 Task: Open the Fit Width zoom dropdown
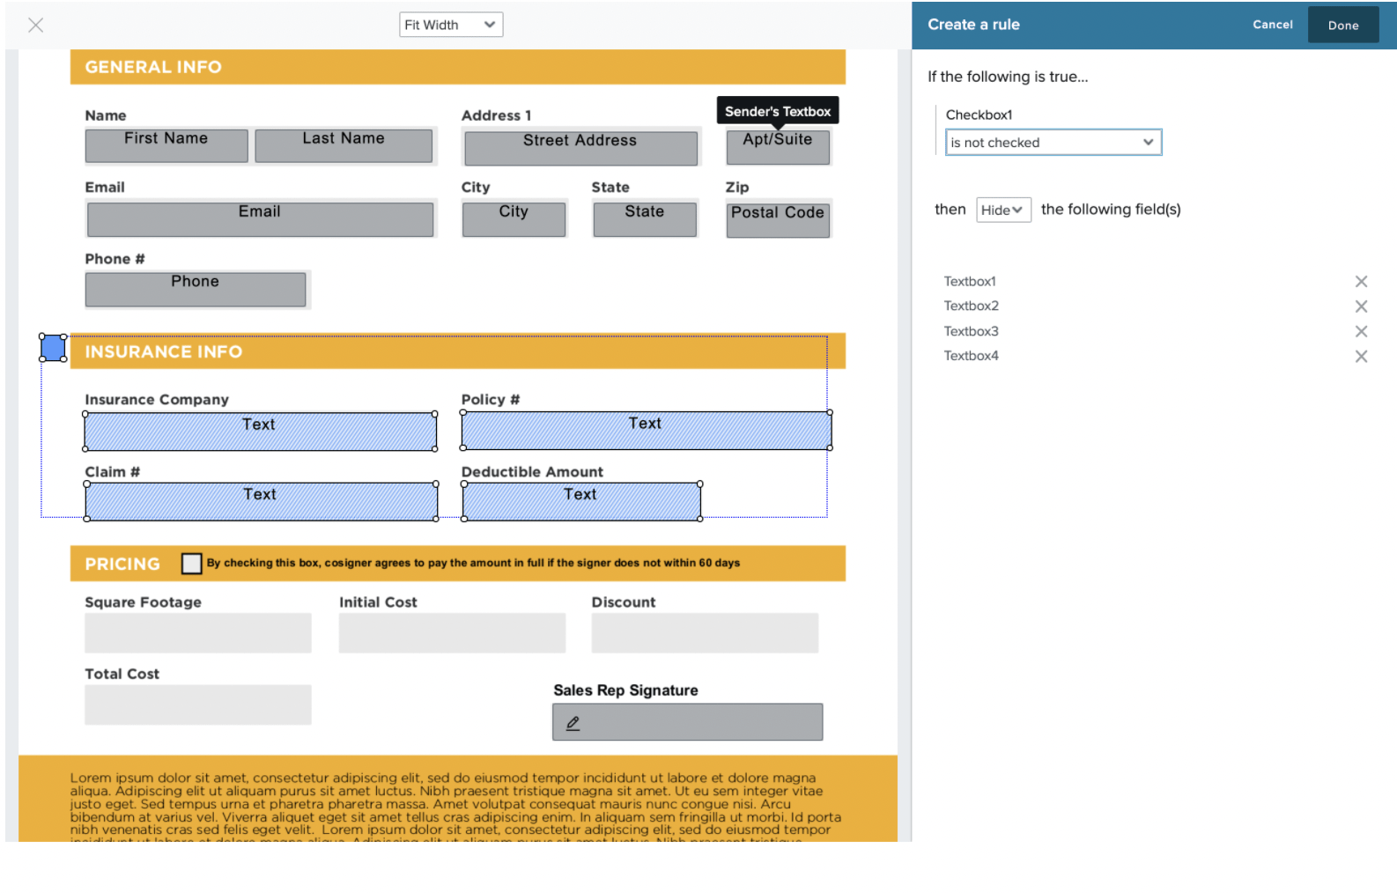(450, 25)
